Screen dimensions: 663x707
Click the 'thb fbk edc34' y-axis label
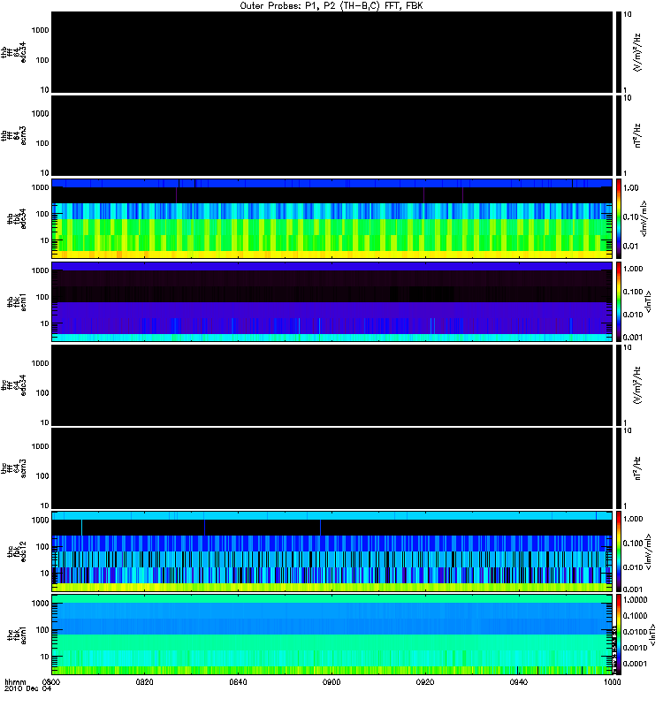point(16,218)
